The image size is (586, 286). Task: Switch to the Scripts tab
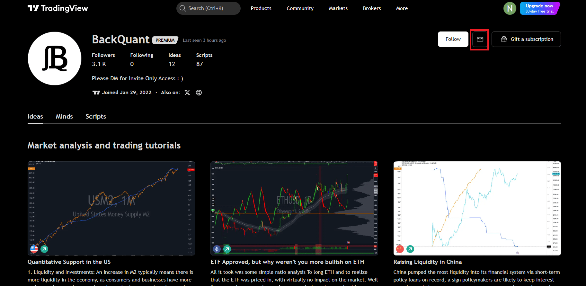point(96,116)
